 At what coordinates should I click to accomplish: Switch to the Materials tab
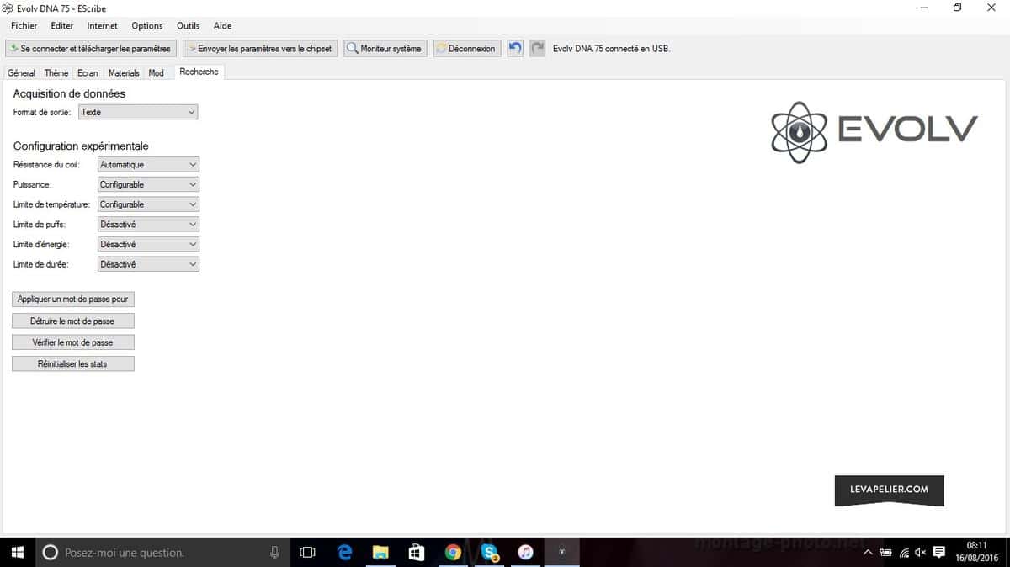click(124, 73)
